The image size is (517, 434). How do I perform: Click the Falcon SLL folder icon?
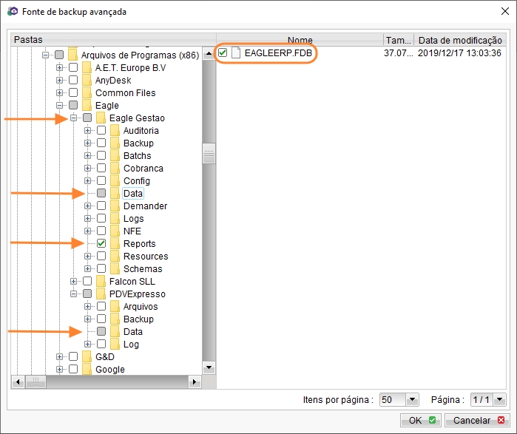coord(101,282)
